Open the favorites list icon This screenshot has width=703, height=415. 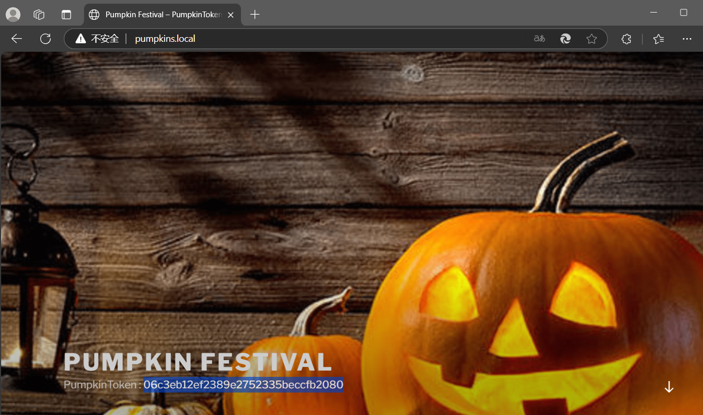659,39
